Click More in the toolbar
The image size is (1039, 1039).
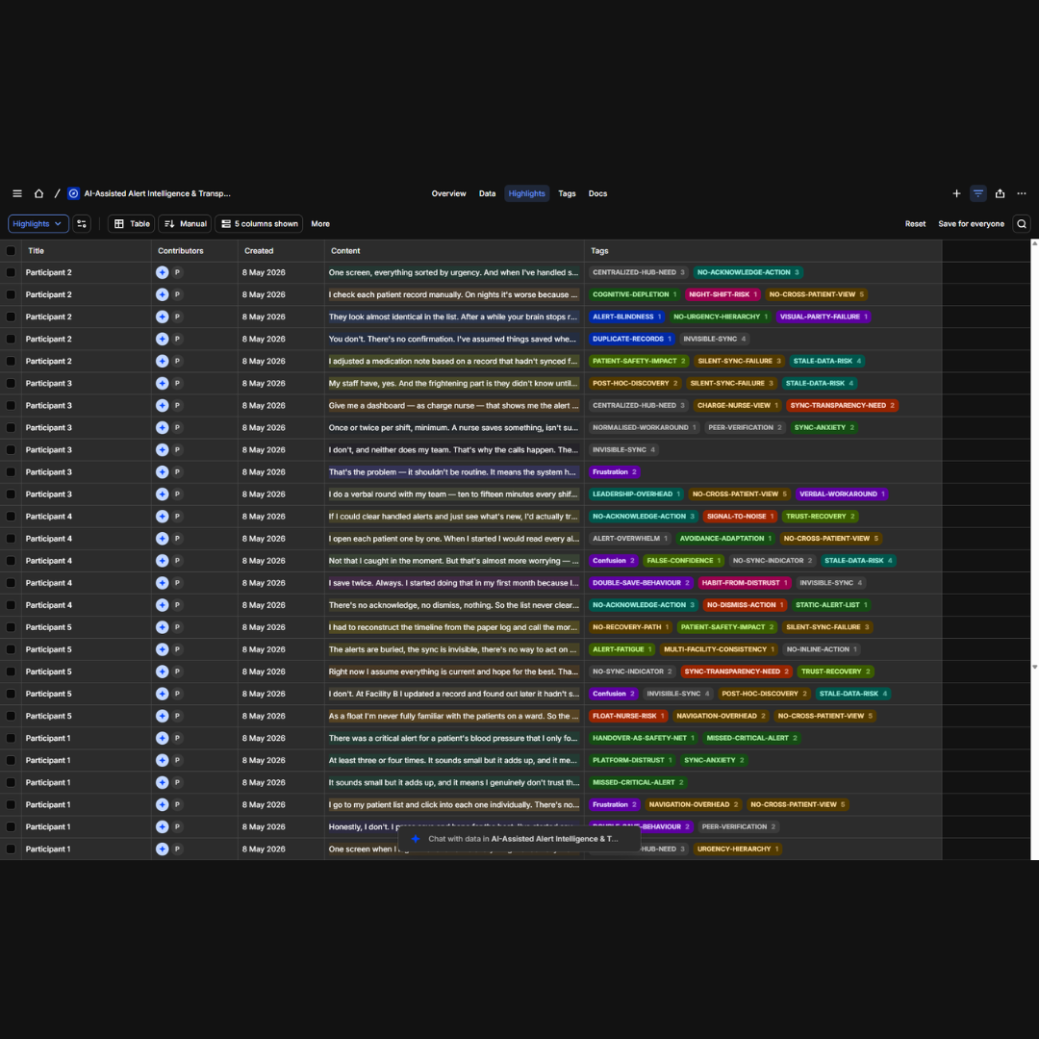[320, 224]
